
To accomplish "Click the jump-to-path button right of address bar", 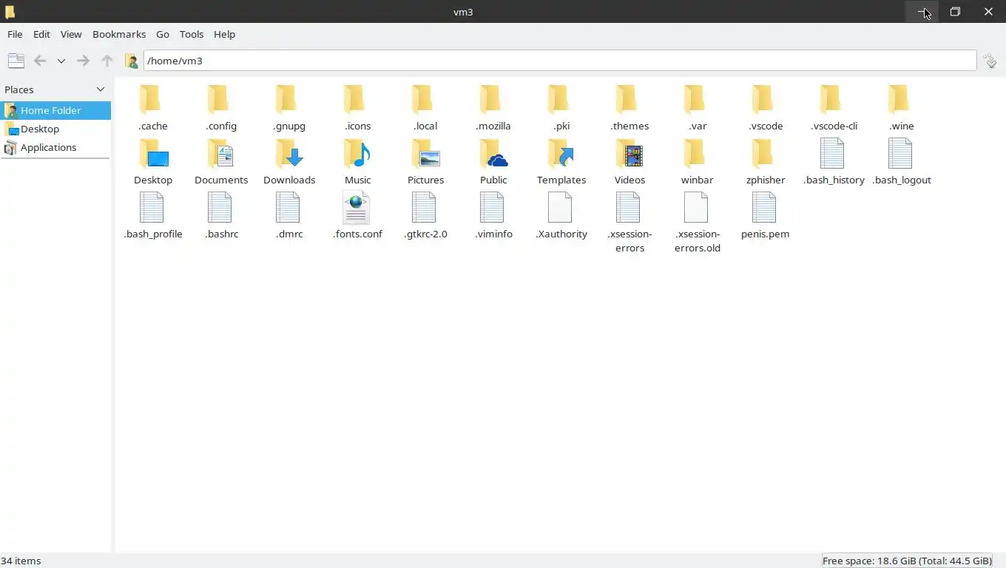I will [990, 61].
